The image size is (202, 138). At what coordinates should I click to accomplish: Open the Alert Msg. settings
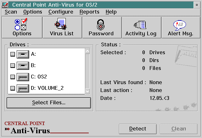pos(181,27)
